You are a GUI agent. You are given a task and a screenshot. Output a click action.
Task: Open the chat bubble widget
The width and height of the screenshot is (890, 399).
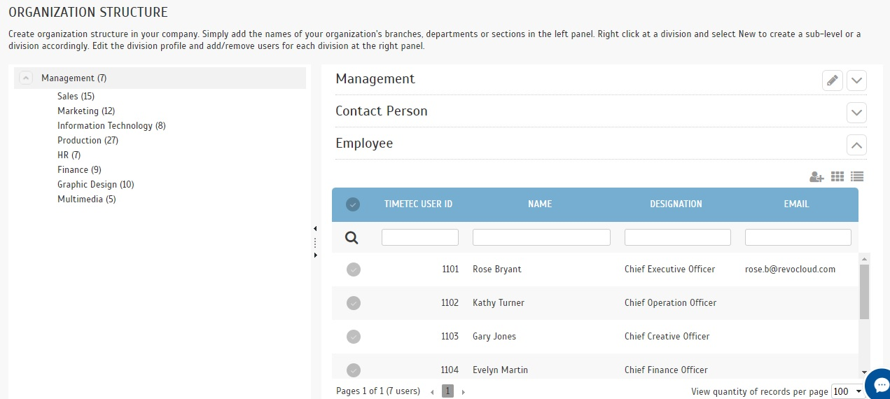878,384
